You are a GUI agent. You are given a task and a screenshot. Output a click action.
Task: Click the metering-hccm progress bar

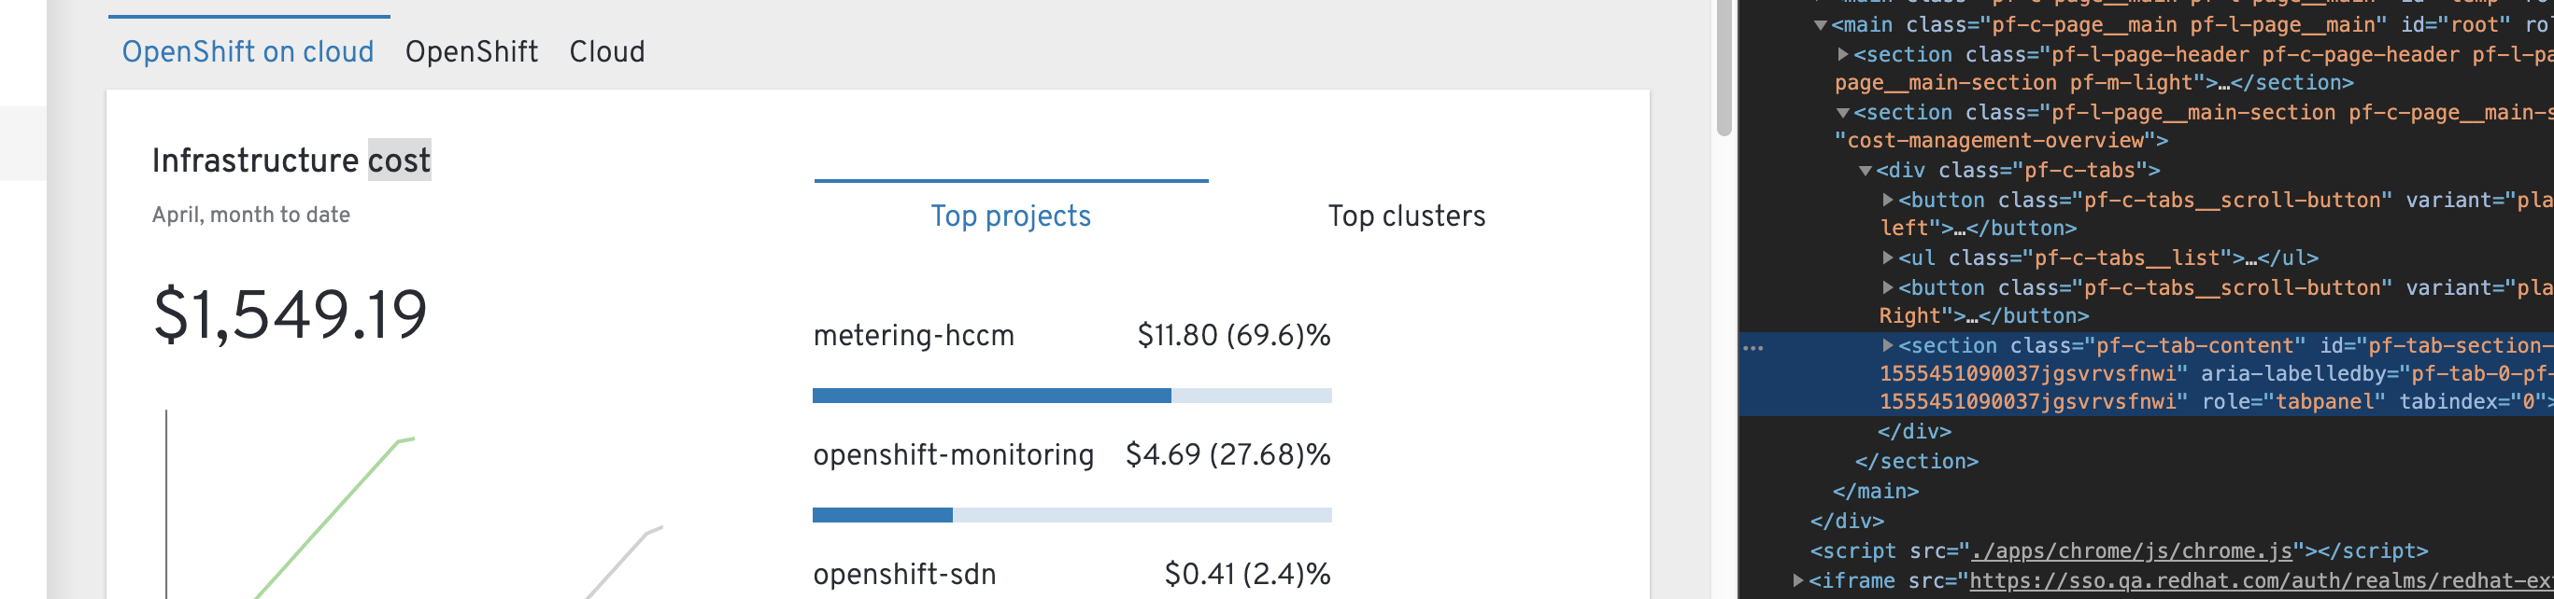click(1071, 396)
